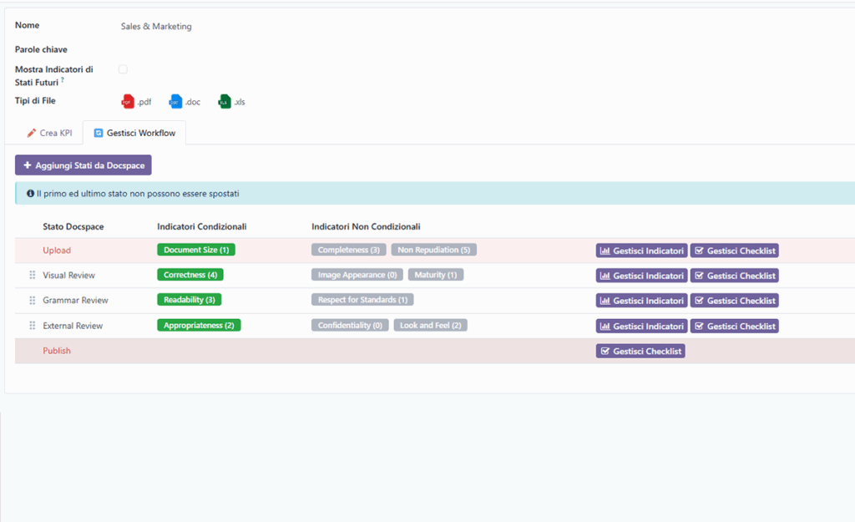
Task: Click the Sales & Marketing name field
Action: tap(156, 26)
